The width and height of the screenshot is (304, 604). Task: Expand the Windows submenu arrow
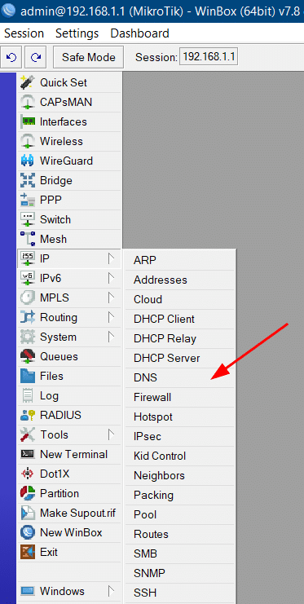pos(112,591)
